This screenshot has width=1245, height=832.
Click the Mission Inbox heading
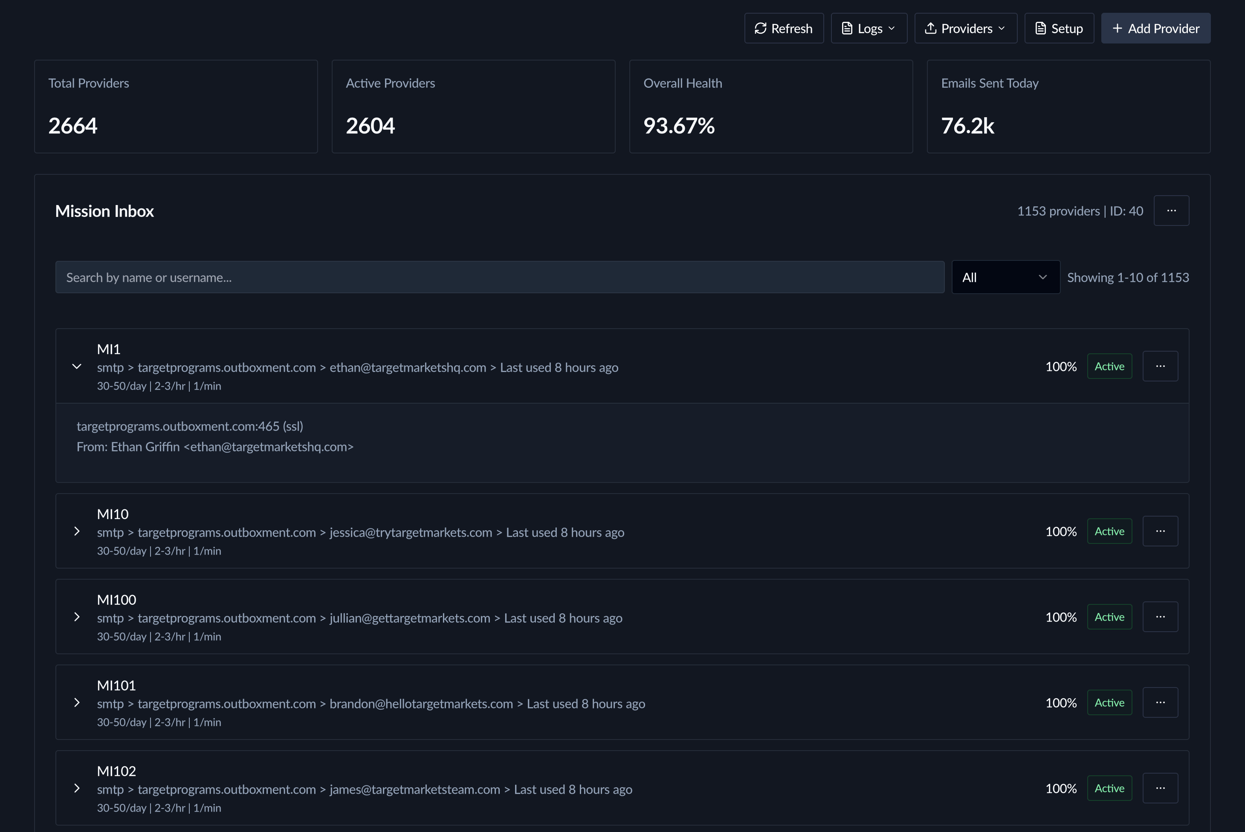point(104,211)
